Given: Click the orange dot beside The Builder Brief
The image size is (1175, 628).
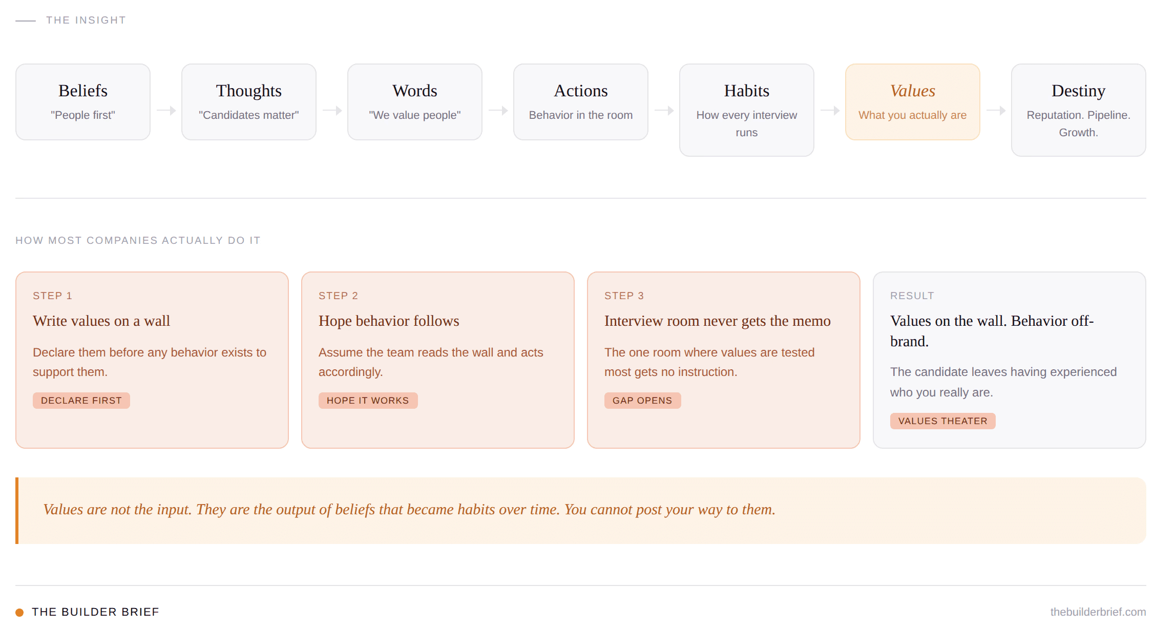Looking at the screenshot, I should 19,612.
